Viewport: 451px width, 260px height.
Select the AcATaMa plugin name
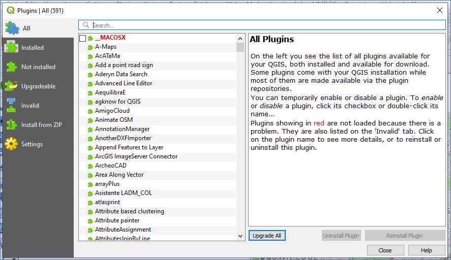pos(107,56)
